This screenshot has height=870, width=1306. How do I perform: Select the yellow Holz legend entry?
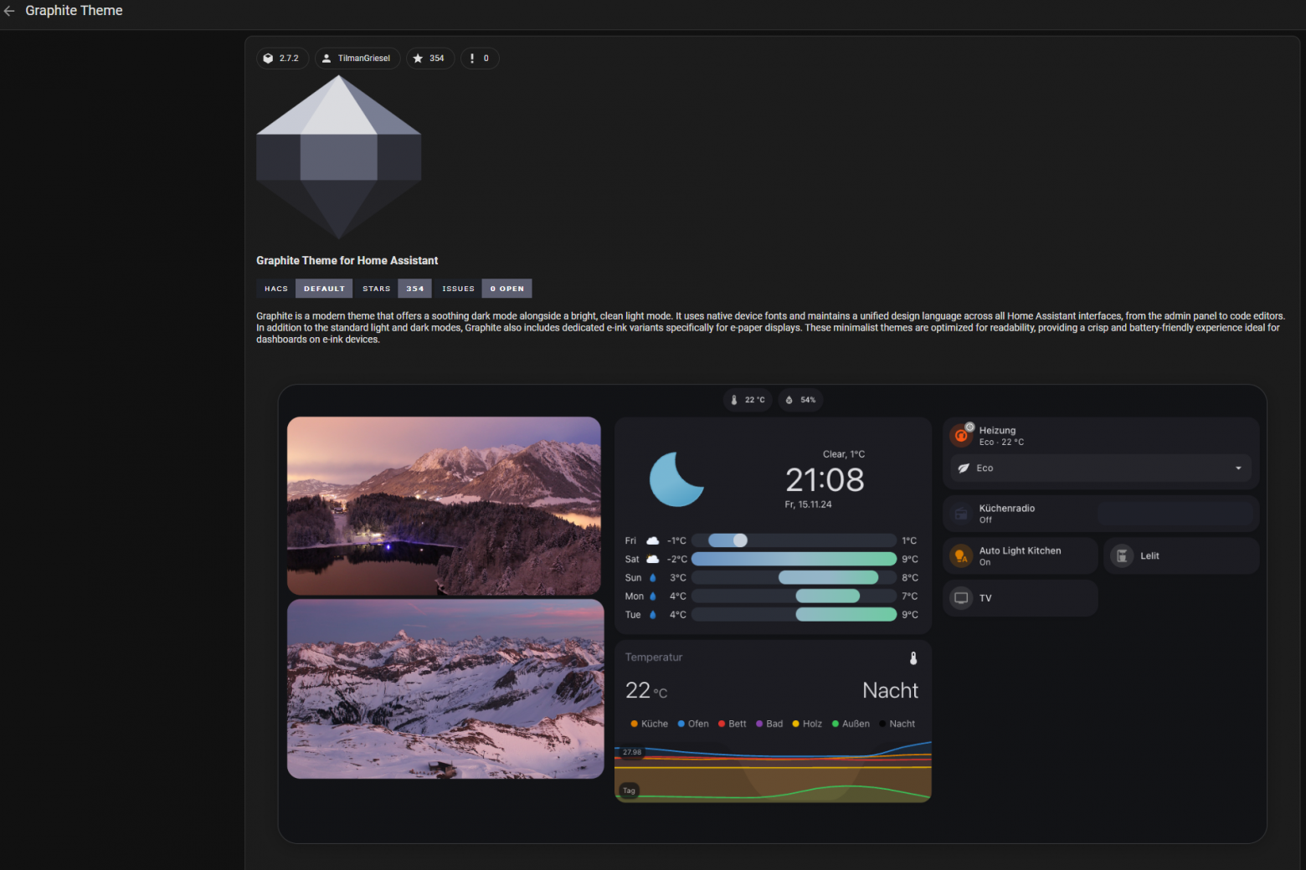(x=807, y=724)
